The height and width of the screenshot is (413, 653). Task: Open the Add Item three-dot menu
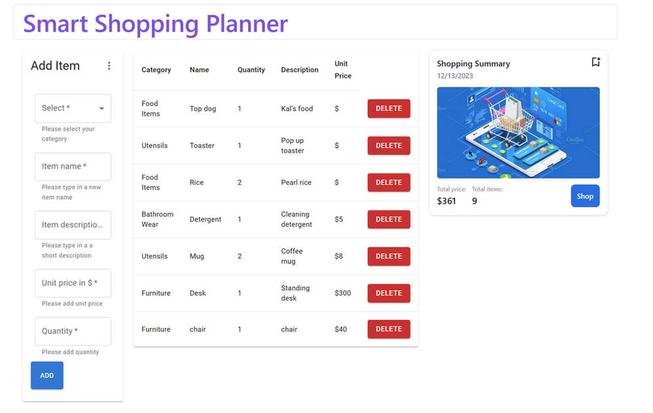tap(109, 66)
